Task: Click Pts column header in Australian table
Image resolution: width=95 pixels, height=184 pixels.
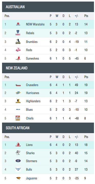Action: (x=86, y=16)
